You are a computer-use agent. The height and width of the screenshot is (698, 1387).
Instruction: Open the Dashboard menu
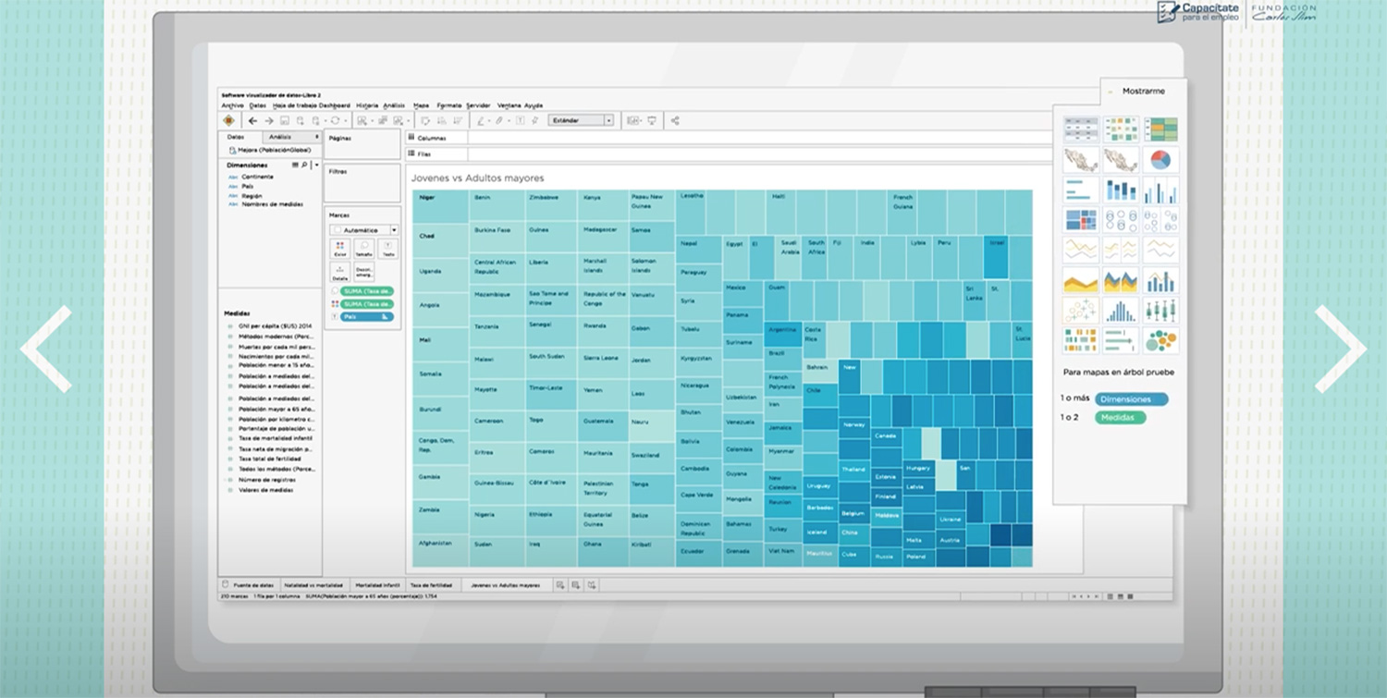[x=335, y=105]
